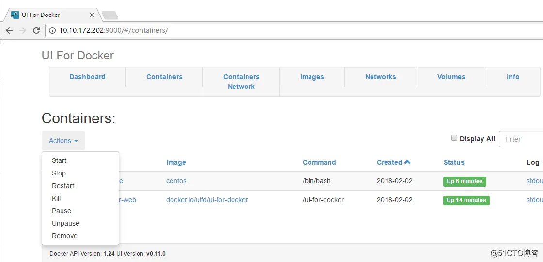Click the browser forward arrow
Image resolution: width=543 pixels, height=262 pixels.
(23, 30)
